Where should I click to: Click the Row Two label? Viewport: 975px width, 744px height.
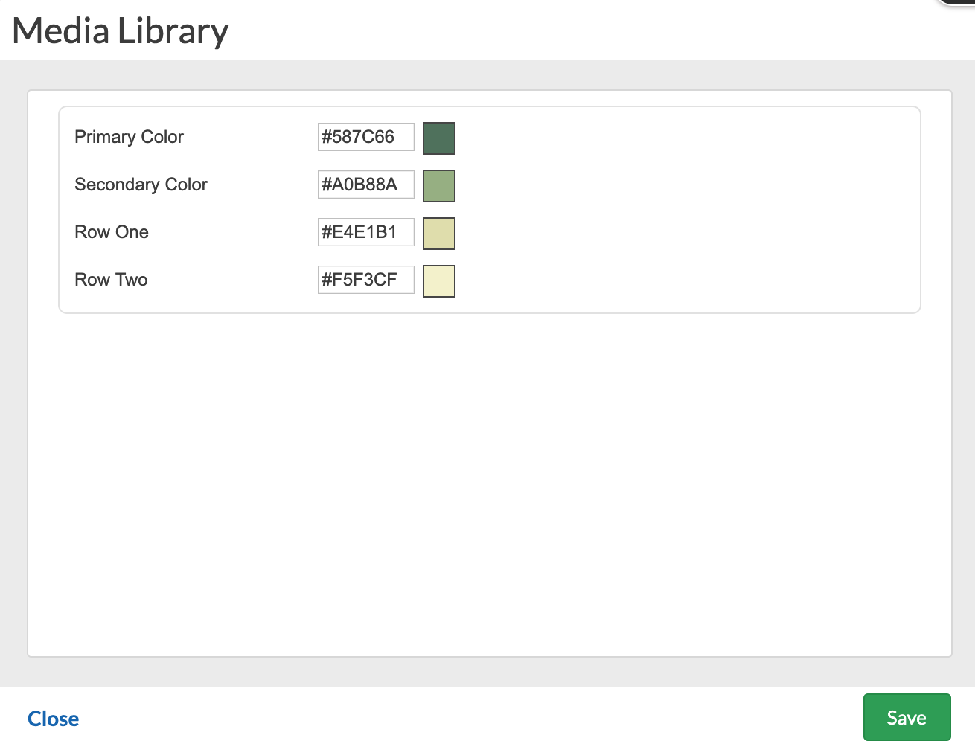(x=111, y=280)
